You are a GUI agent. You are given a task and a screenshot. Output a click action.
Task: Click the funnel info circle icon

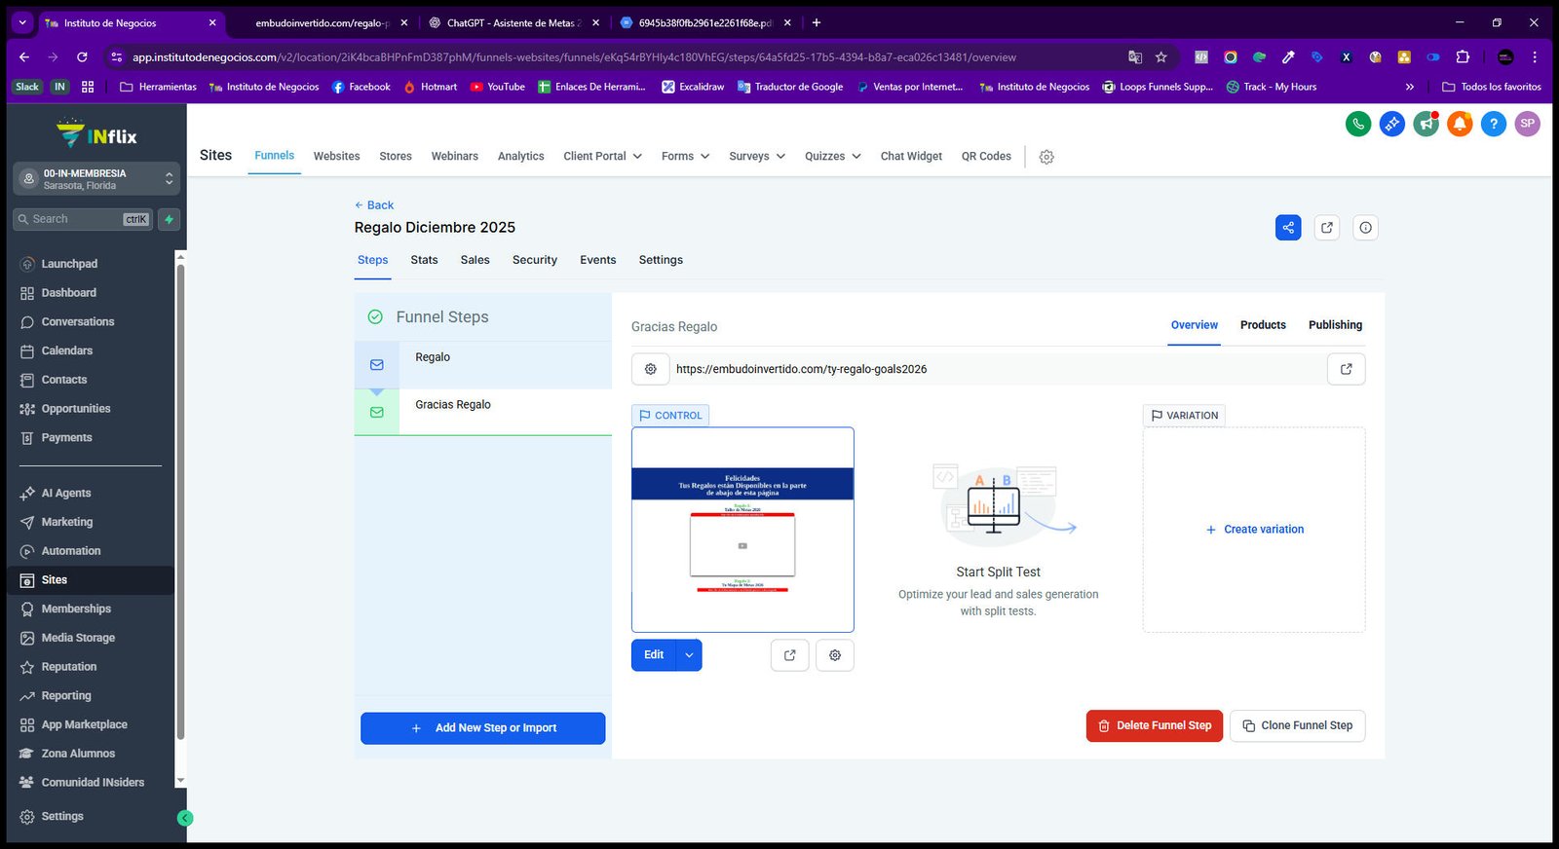pos(1366,228)
